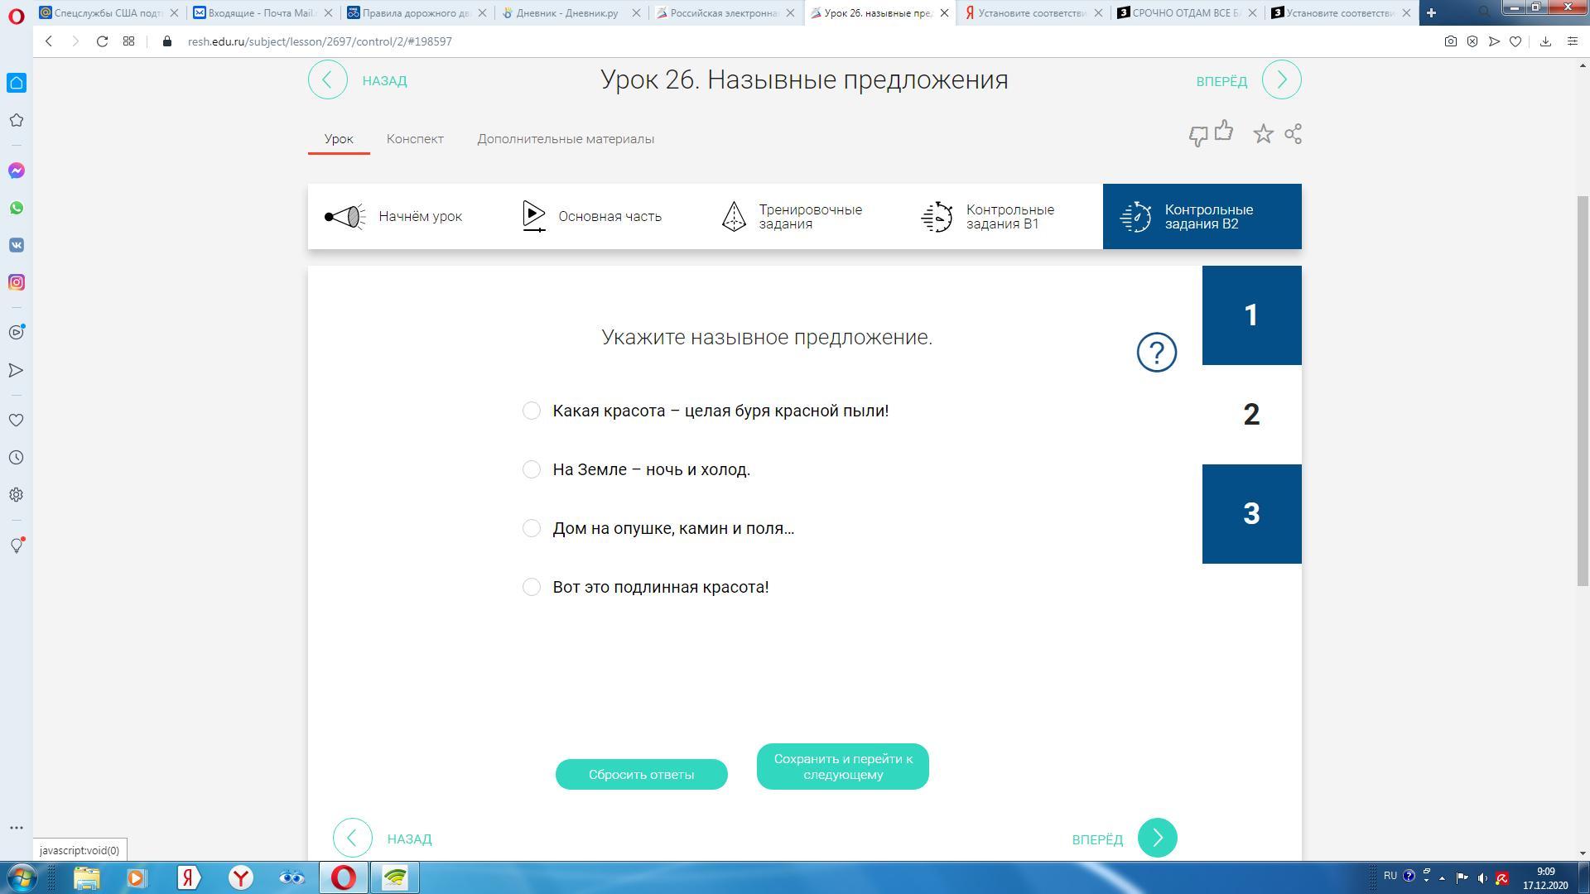Select answer 'На Земле – ночь и холод.'
The height and width of the screenshot is (894, 1590).
(532, 469)
